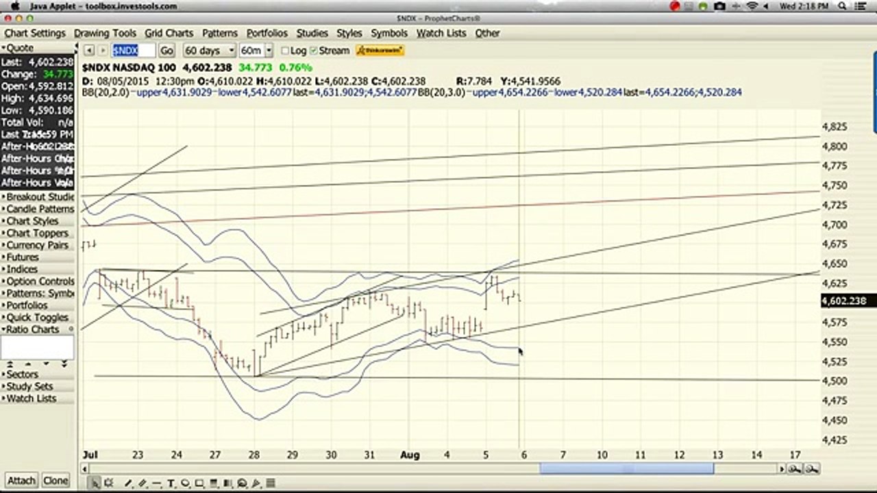Toggle the Stream checkbox
Screen dimensions: 877x493
[x=314, y=51]
